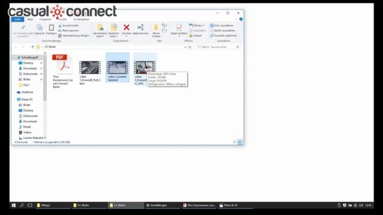The image size is (383, 215).
Task: Click the Einfügen clipboard icon
Action: [51, 27]
